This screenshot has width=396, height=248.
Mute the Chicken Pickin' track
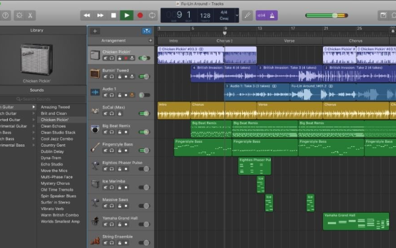click(x=106, y=58)
